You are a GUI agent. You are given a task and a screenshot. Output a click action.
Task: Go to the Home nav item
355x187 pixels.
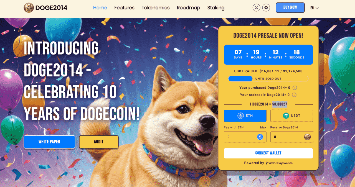coord(100,8)
